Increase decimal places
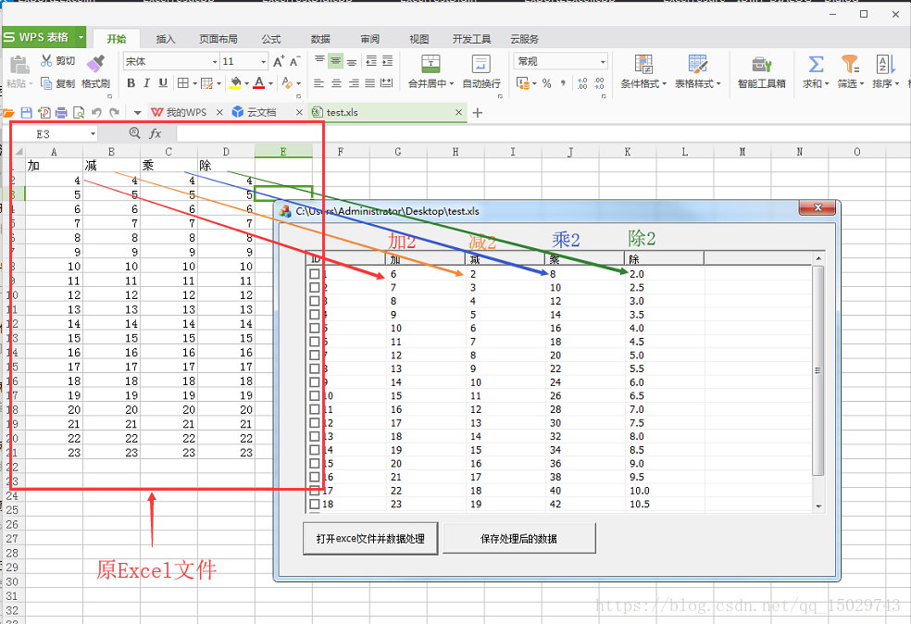 [x=581, y=83]
